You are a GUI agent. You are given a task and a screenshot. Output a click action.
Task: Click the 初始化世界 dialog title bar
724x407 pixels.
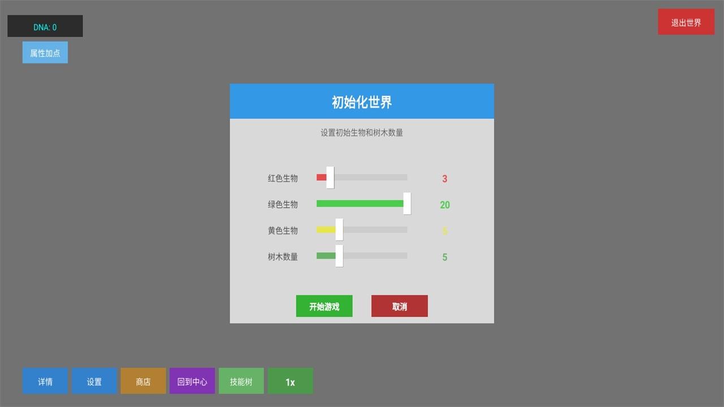point(362,102)
